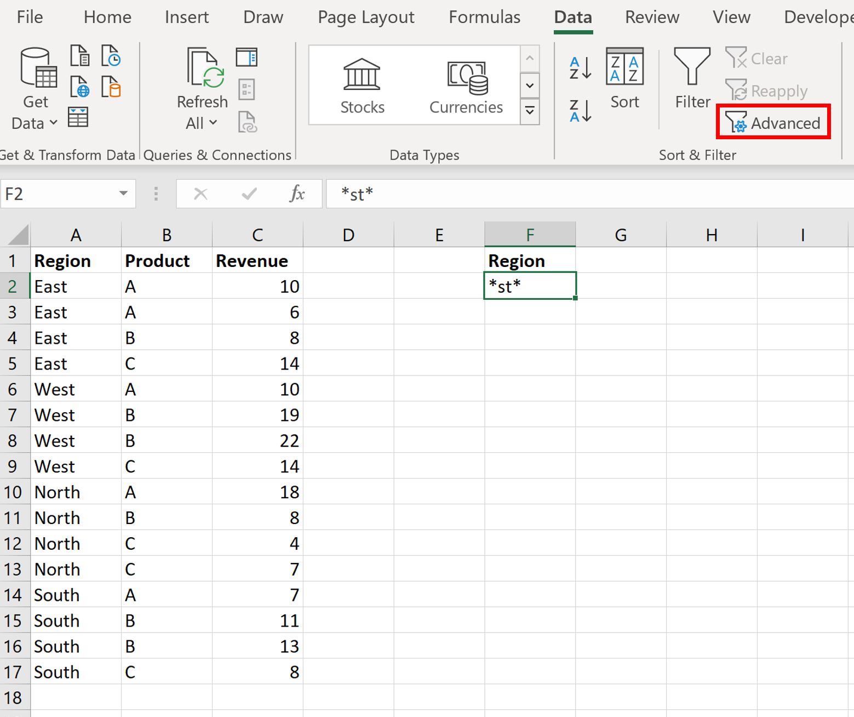Expand the Data Types gallery chevron
The height and width of the screenshot is (717, 854).
[x=529, y=111]
